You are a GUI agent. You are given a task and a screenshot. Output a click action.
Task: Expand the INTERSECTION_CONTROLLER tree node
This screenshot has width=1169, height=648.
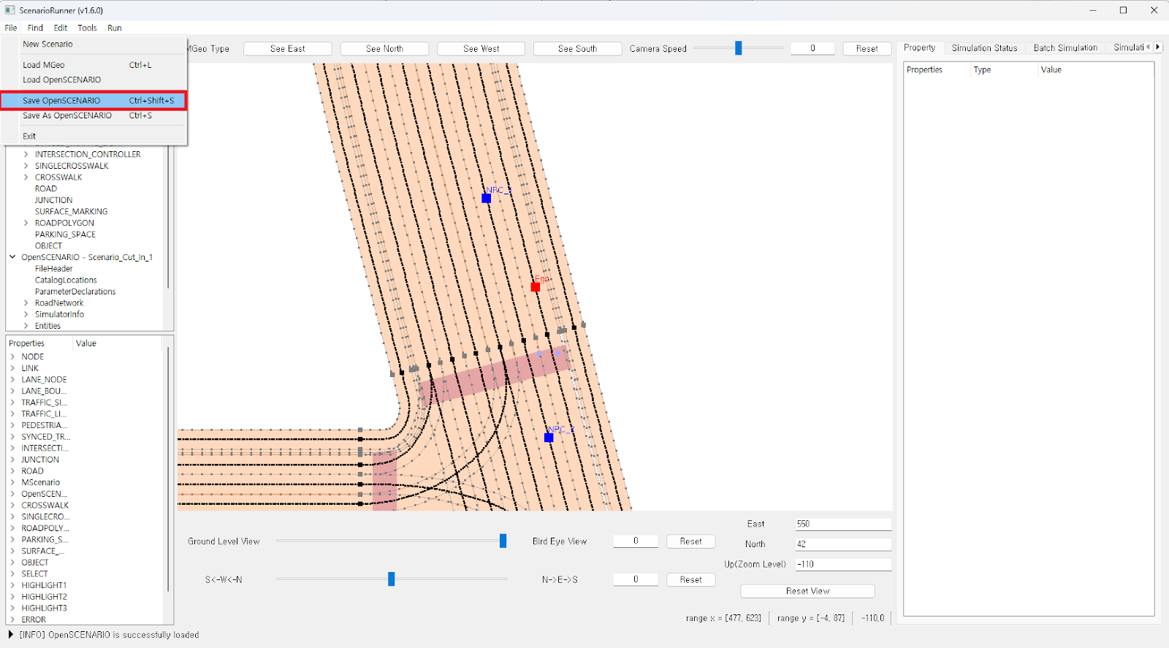[x=26, y=154]
